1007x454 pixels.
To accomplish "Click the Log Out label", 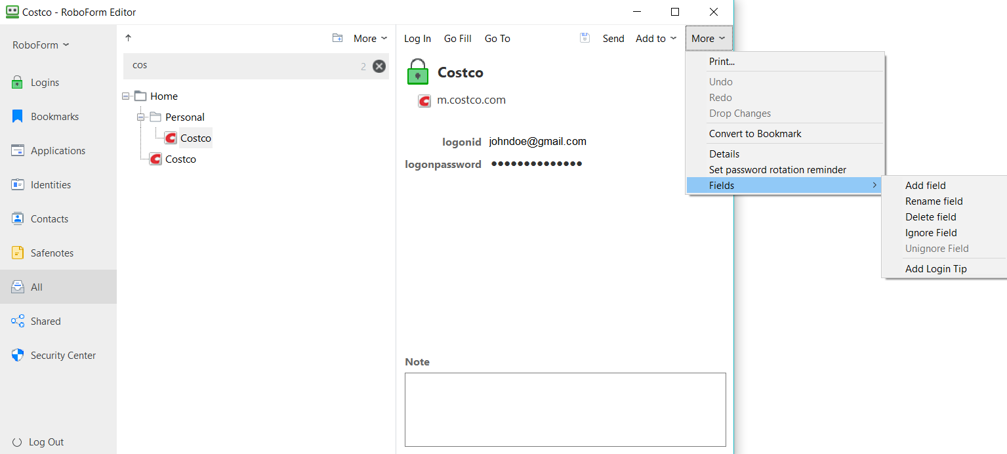I will click(47, 442).
